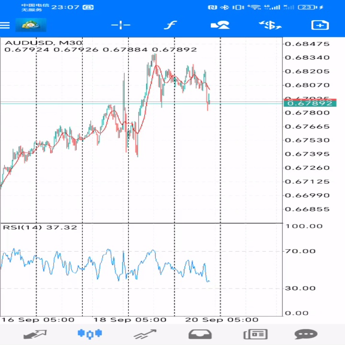This screenshot has height=345, width=345.
Task: Open the symbol trade dollar icon
Action: (x=270, y=25)
